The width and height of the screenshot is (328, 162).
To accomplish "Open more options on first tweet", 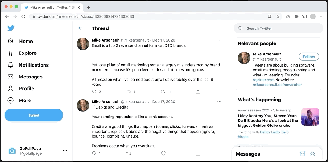I will pos(219,40).
